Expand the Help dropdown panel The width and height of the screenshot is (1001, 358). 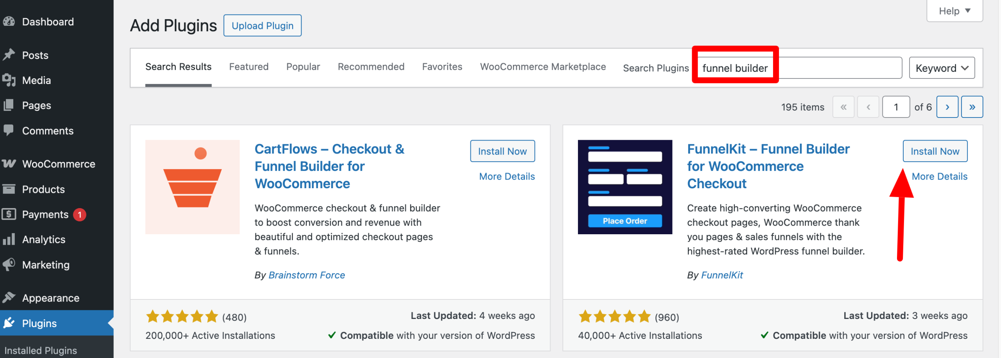point(954,11)
